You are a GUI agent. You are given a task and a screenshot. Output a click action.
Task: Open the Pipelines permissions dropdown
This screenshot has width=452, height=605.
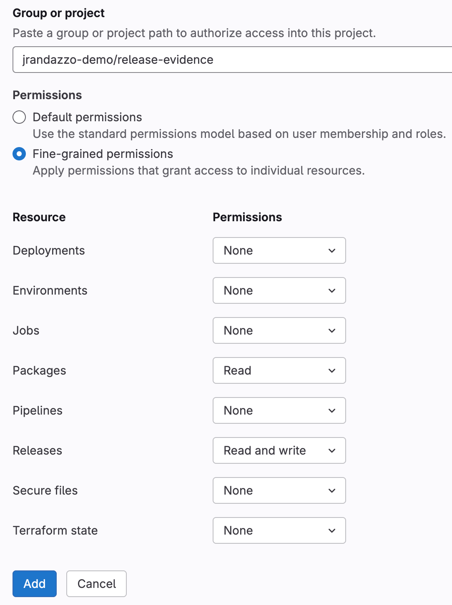(x=279, y=410)
